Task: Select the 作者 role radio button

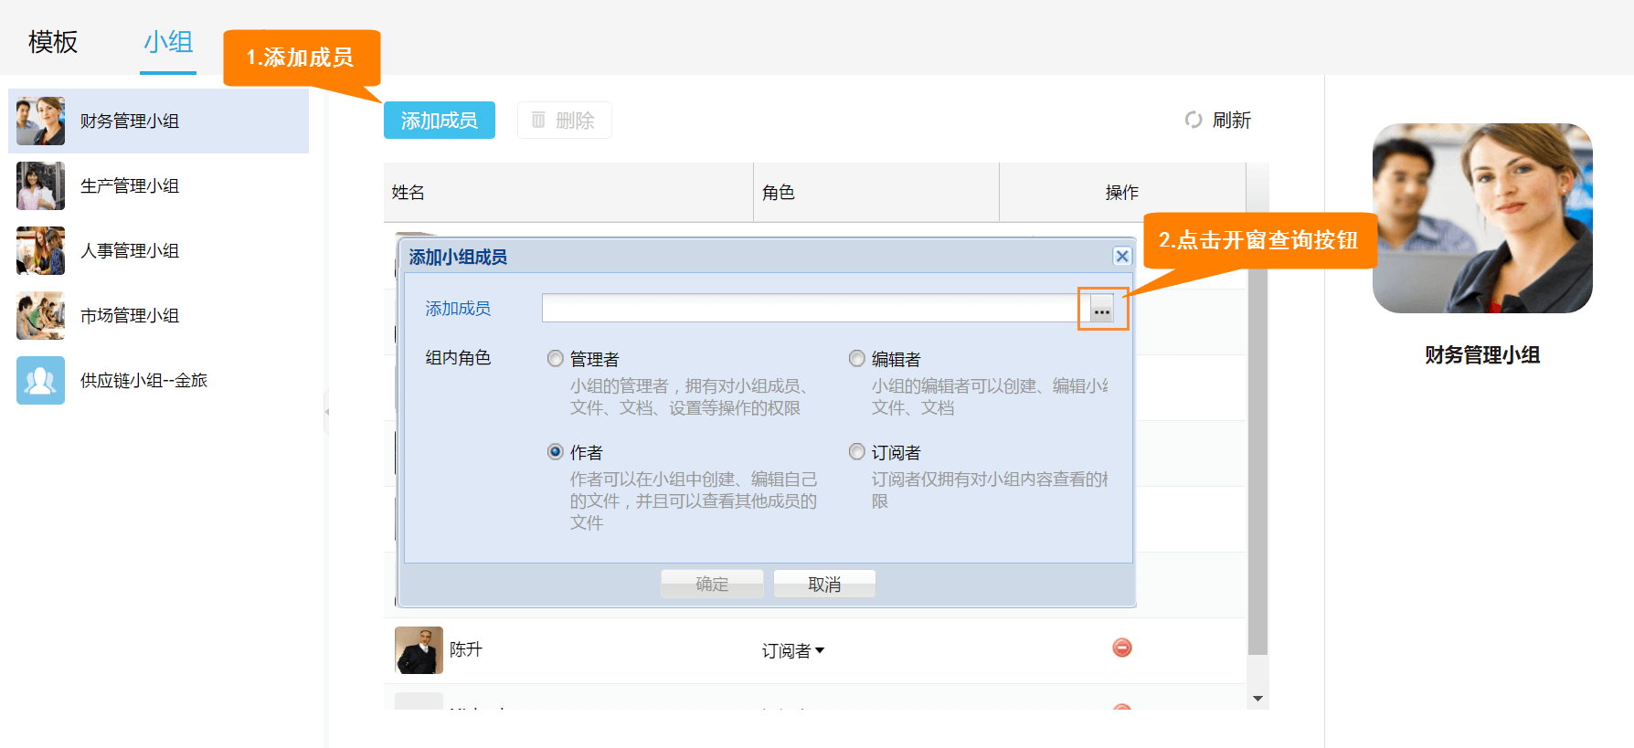Action: point(555,452)
